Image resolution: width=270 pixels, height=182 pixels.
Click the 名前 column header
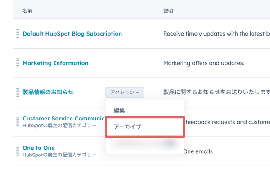coord(27,10)
